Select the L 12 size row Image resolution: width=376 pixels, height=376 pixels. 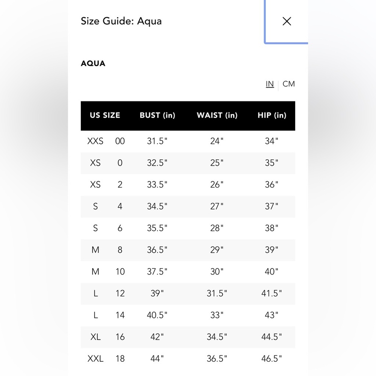188,294
